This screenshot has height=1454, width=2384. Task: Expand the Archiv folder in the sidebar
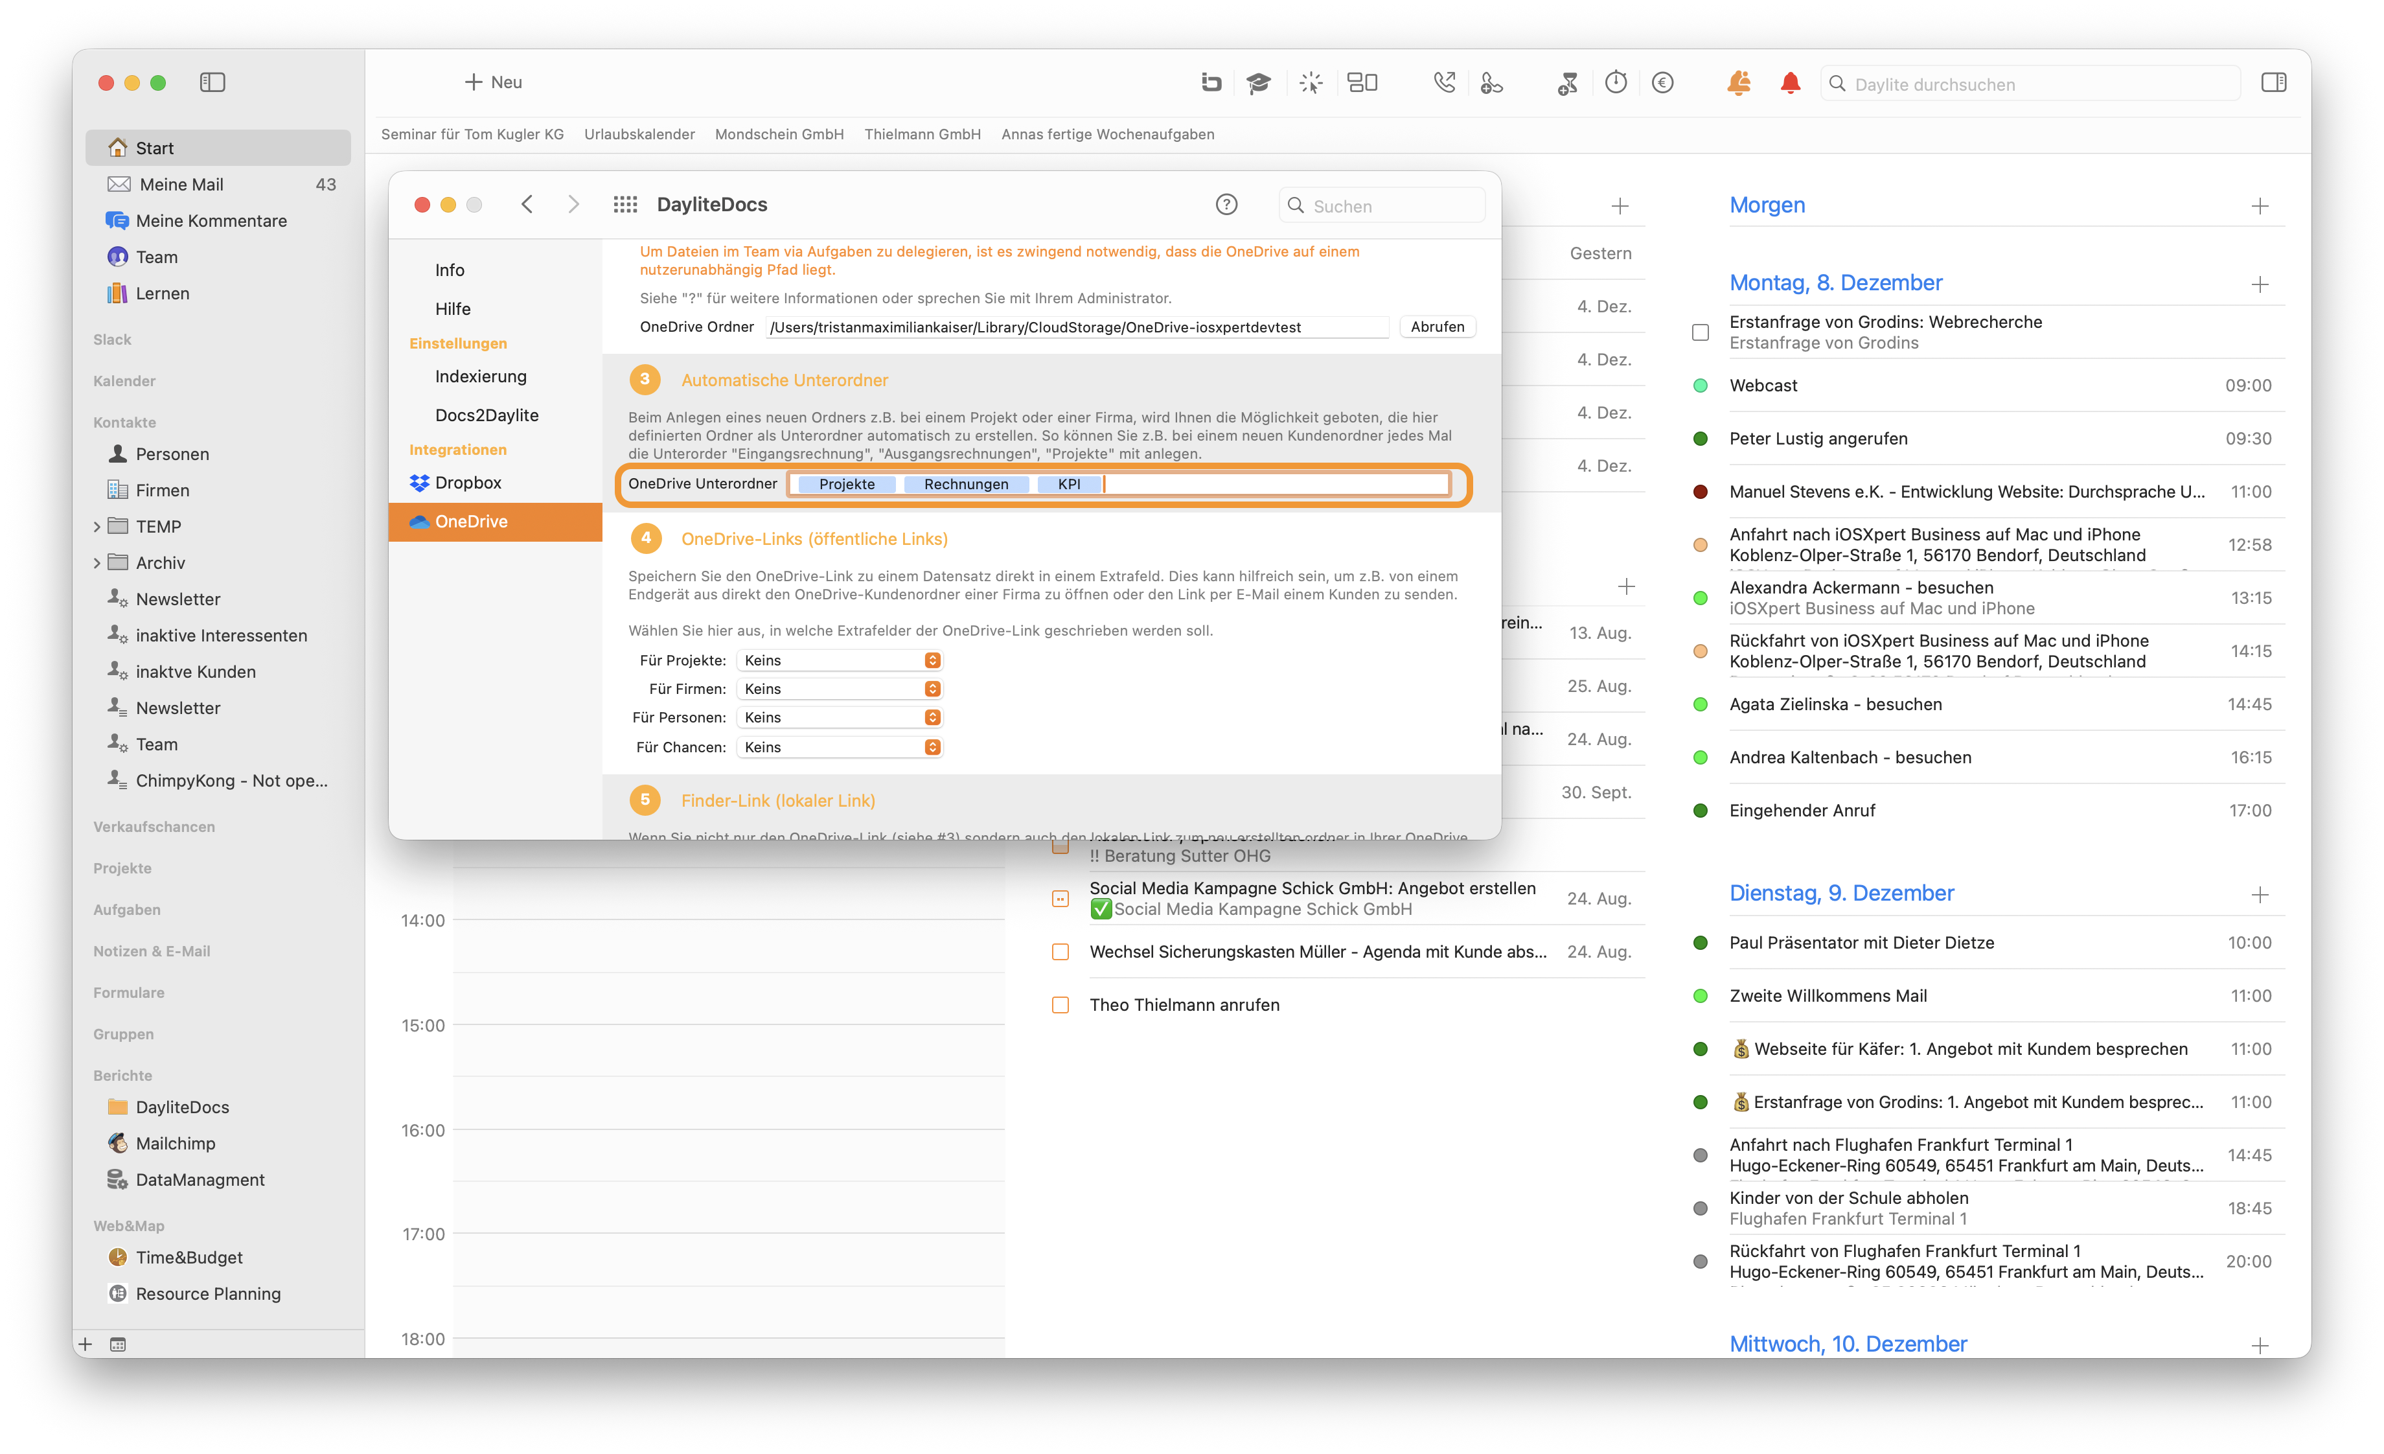(x=97, y=563)
